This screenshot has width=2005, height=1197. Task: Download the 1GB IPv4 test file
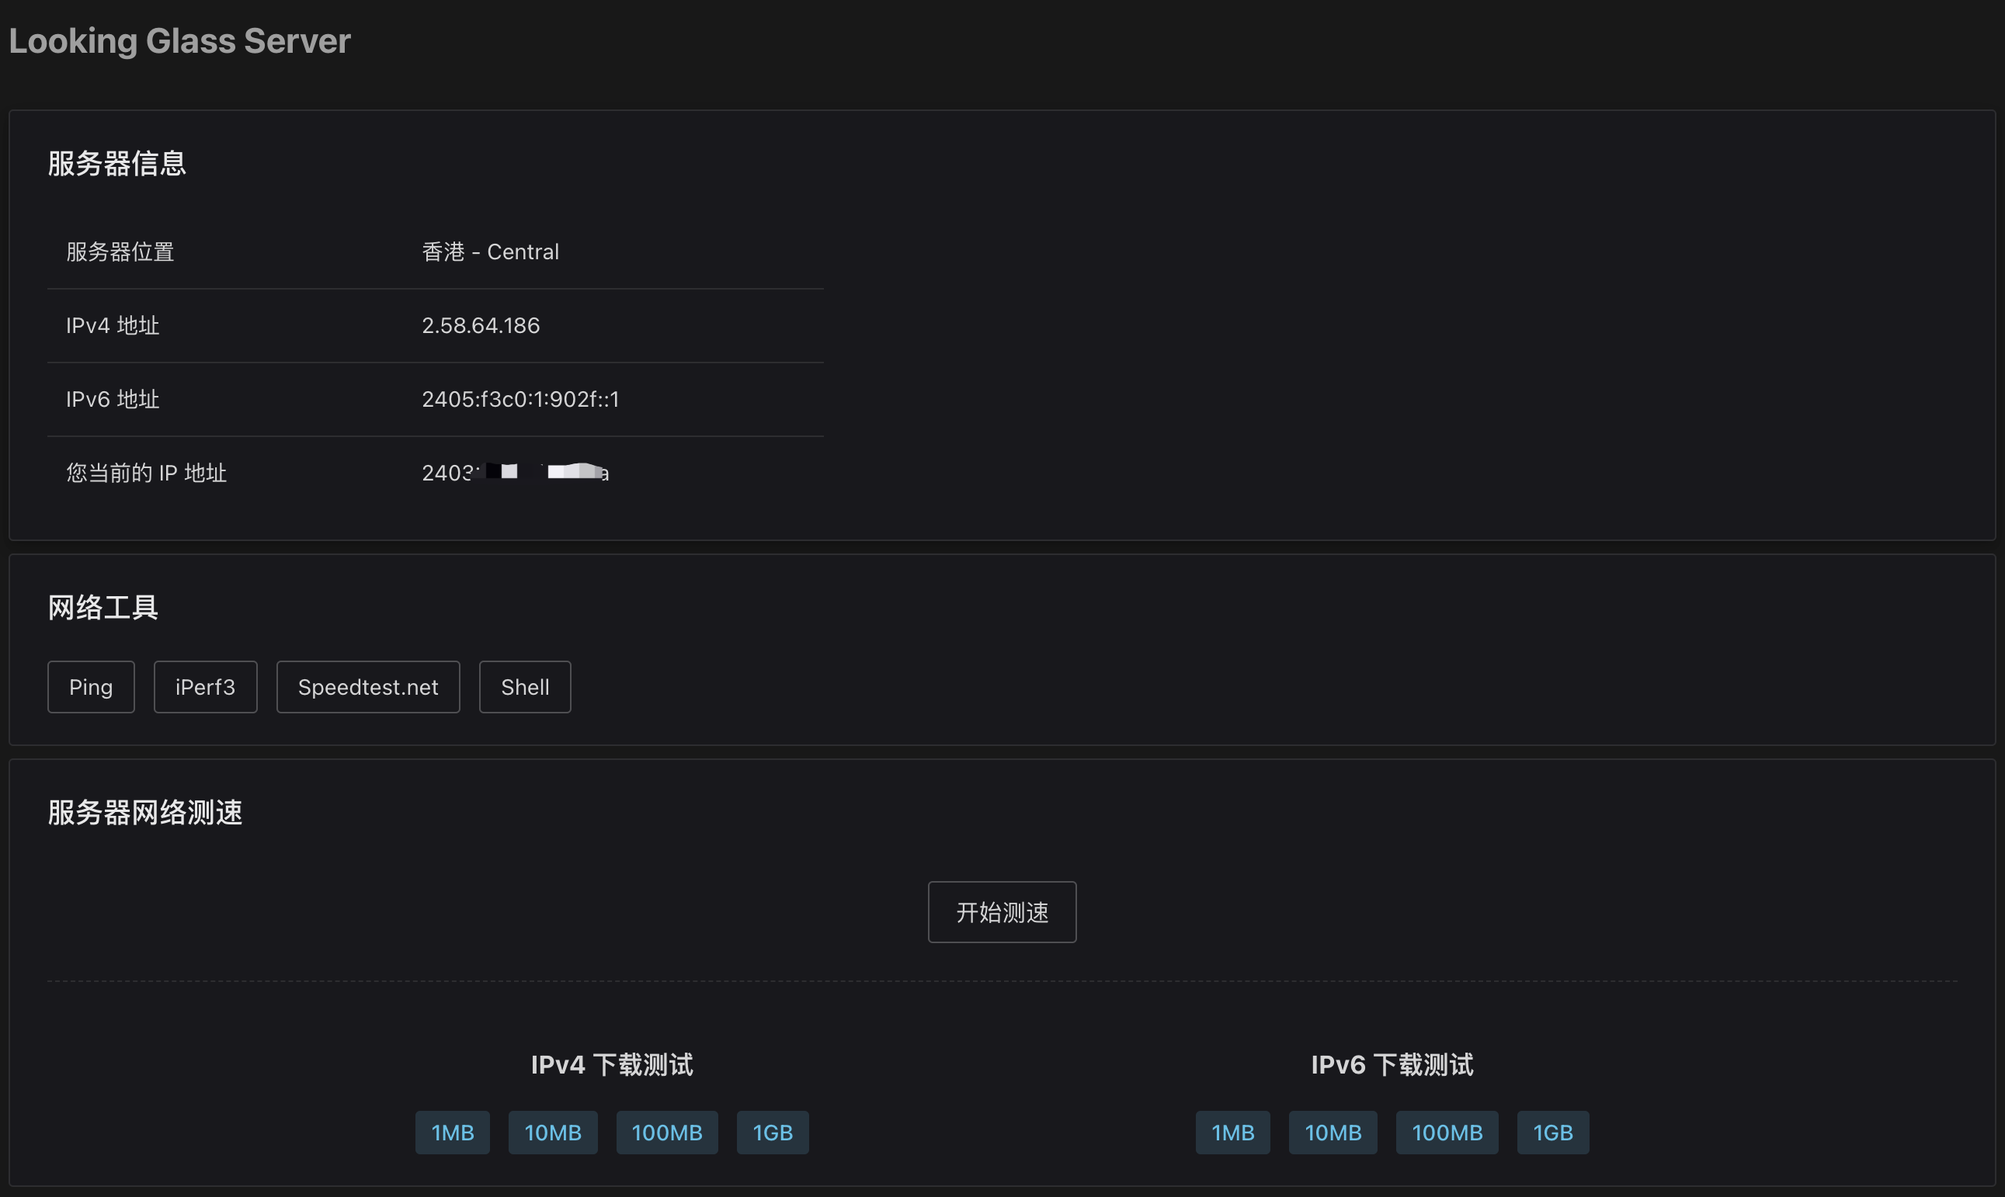pos(772,1132)
